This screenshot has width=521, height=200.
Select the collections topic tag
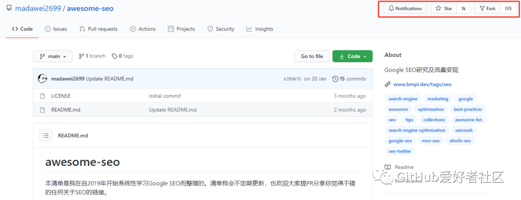[434, 120]
